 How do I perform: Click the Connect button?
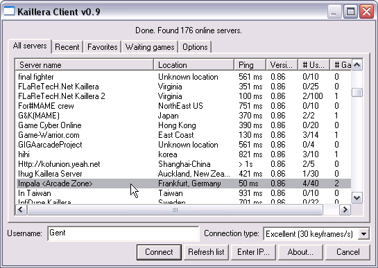coord(159,252)
